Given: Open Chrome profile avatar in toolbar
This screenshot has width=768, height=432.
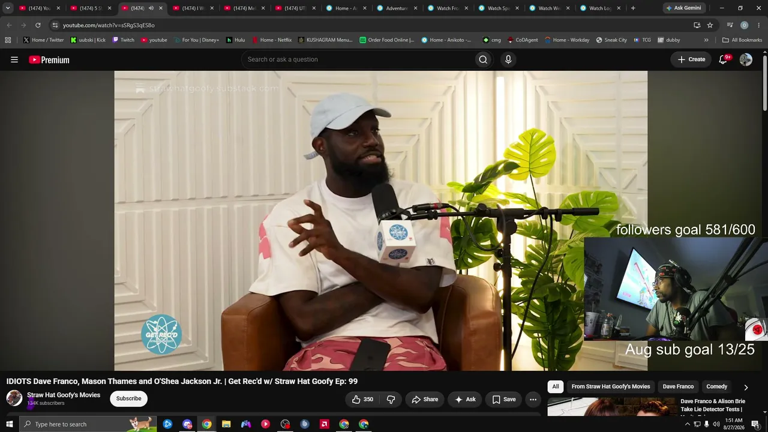Looking at the screenshot, I should 745,25.
